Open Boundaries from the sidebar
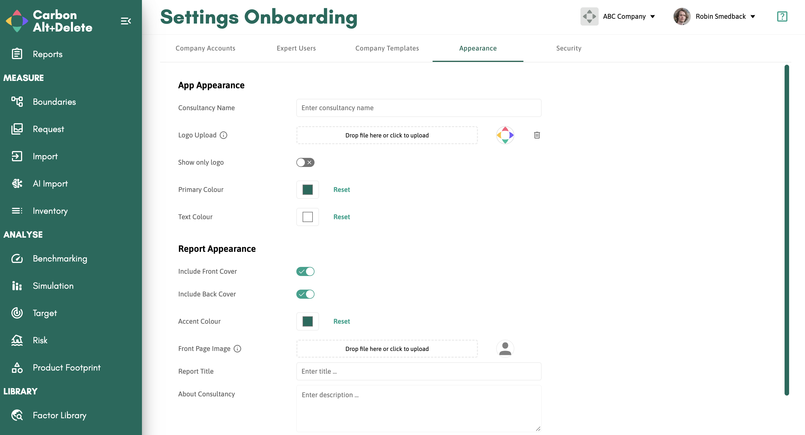Viewport: 805px width, 435px height. [x=54, y=102]
